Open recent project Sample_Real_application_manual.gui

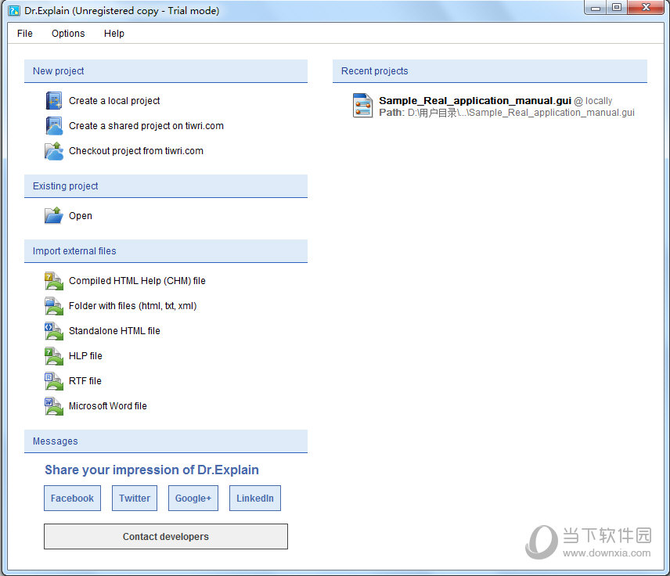pyautogui.click(x=475, y=101)
